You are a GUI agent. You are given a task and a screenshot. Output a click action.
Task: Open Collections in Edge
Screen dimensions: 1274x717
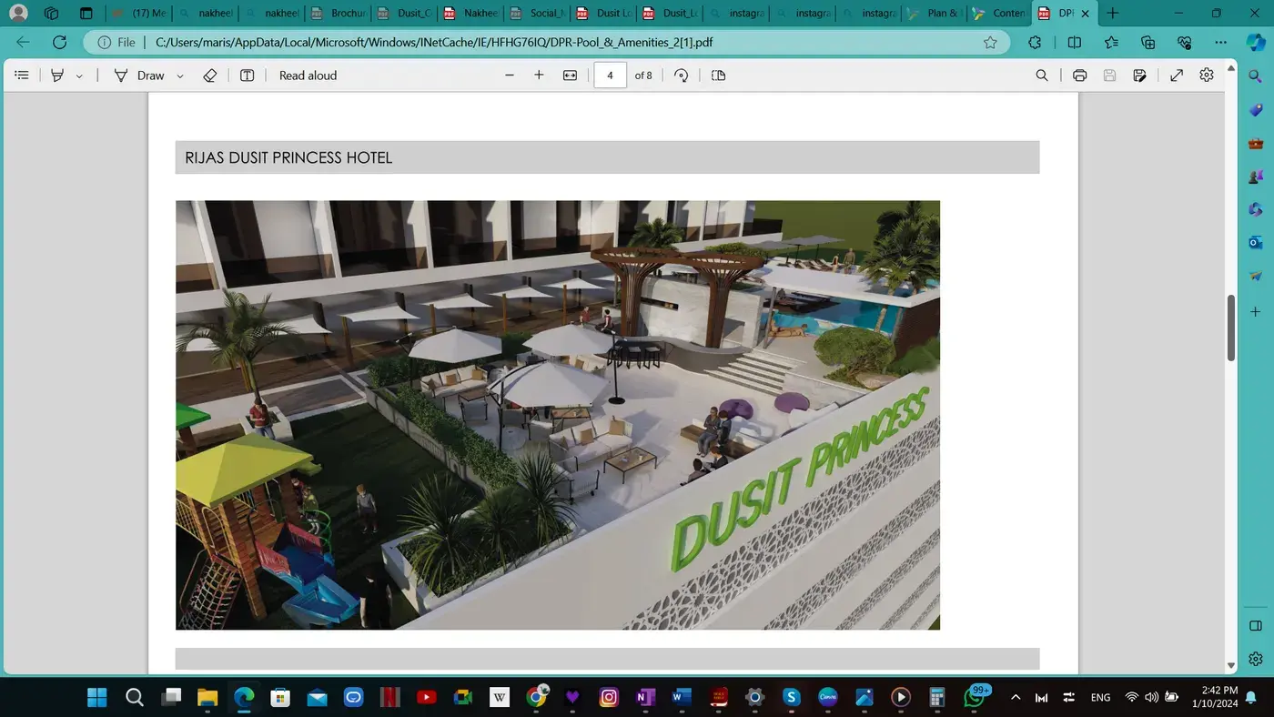tap(1148, 42)
